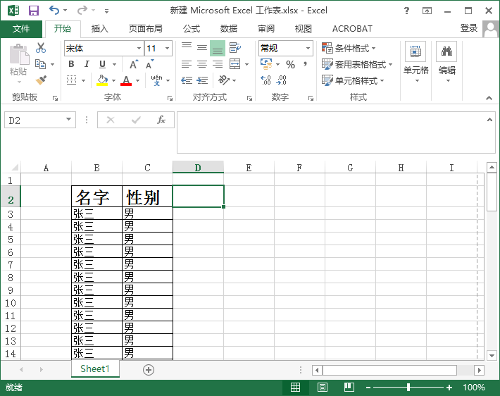Open 单元格 cells button
This screenshot has width=500, height=396.
coord(415,63)
